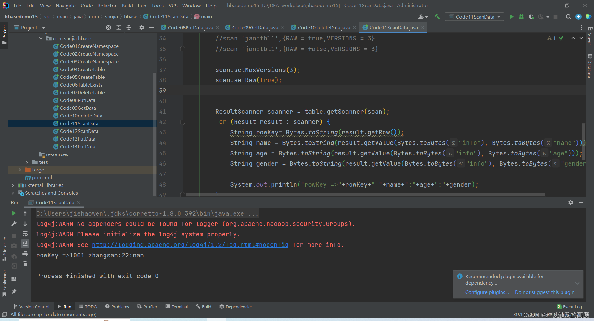594x321 pixels.
Task: Pin the Run tab
Action: click(14, 291)
